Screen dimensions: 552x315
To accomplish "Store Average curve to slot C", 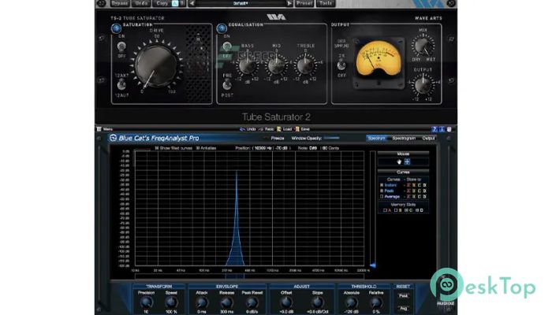I will pyautogui.click(x=420, y=196).
